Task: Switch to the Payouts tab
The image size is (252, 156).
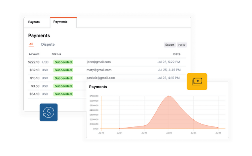Action: 34,22
